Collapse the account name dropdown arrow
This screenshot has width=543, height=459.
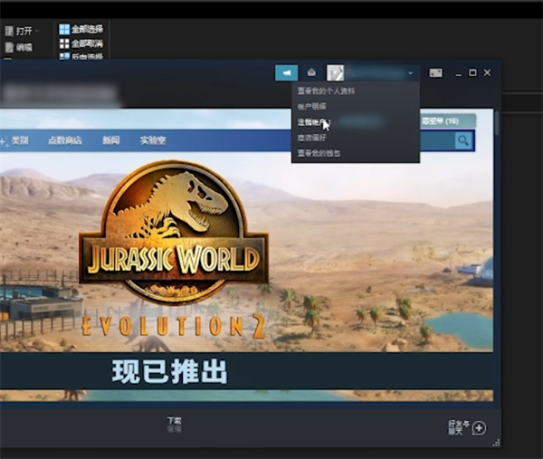click(411, 73)
